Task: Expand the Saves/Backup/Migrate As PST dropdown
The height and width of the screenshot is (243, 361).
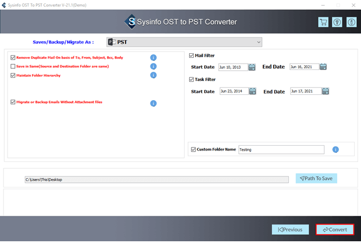Action: click(184, 42)
